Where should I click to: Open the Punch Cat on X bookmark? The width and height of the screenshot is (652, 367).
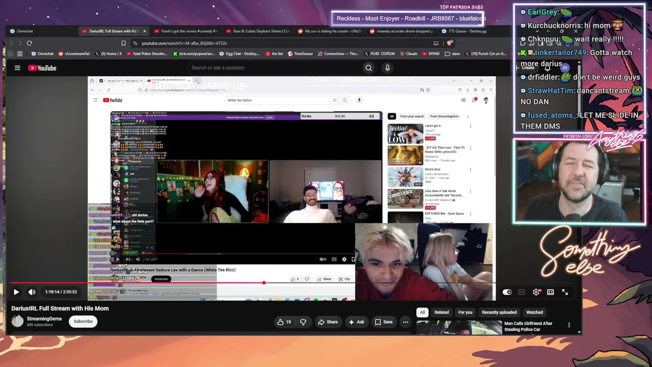(485, 54)
